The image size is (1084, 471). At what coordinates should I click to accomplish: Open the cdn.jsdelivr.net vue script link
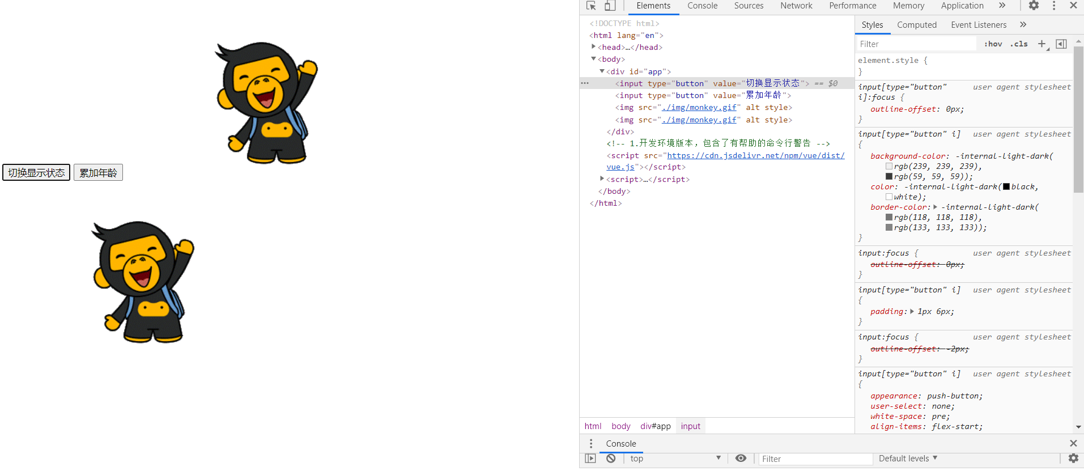tap(755, 155)
